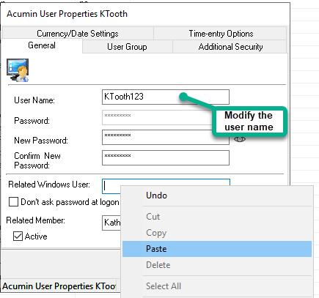Screen dimensions: 319x298
Task: Click the User Name field KTooth123
Action: click(x=166, y=97)
